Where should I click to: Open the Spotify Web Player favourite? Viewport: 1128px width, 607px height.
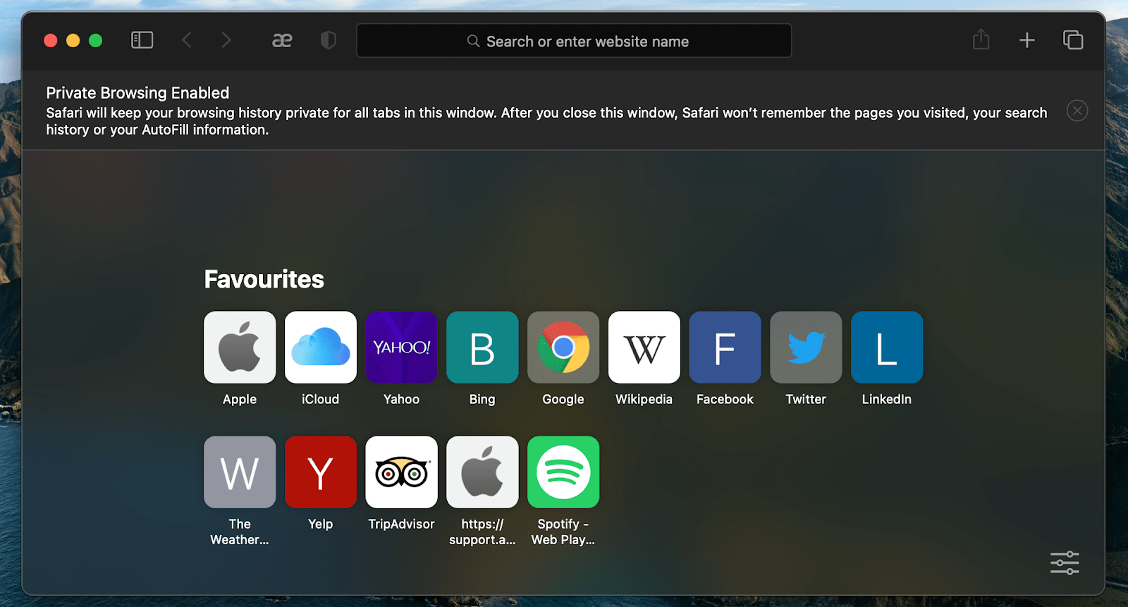pyautogui.click(x=563, y=472)
